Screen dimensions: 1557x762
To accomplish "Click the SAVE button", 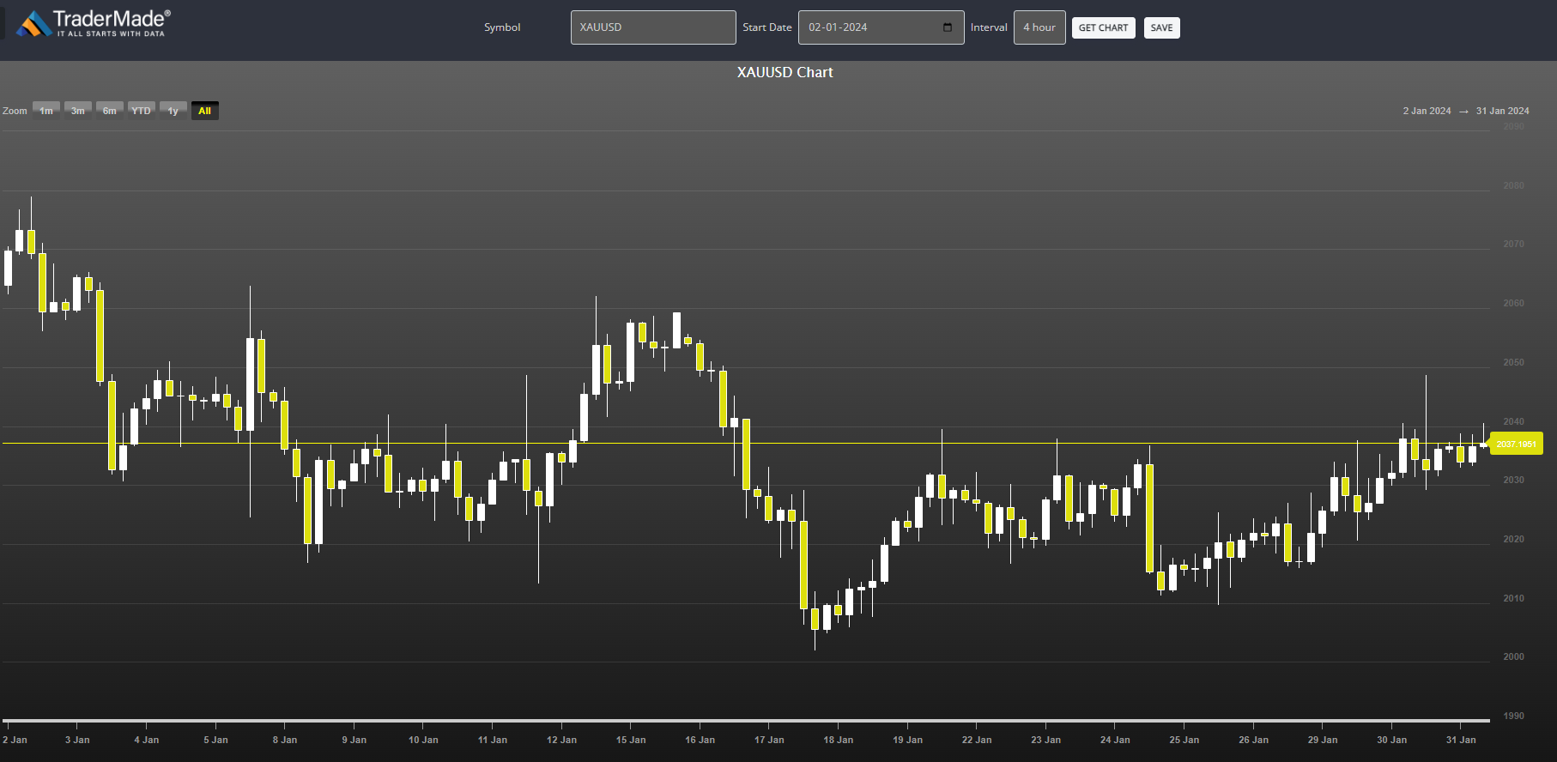I will click(1161, 27).
